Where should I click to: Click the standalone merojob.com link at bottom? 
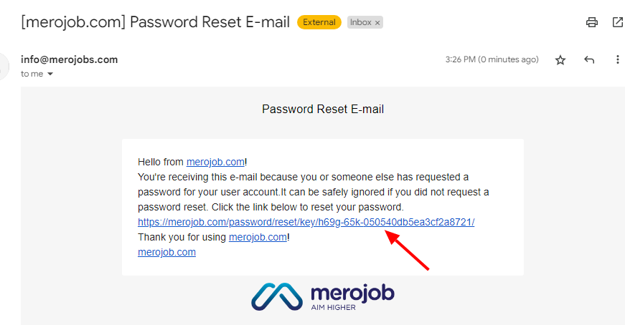(x=166, y=252)
